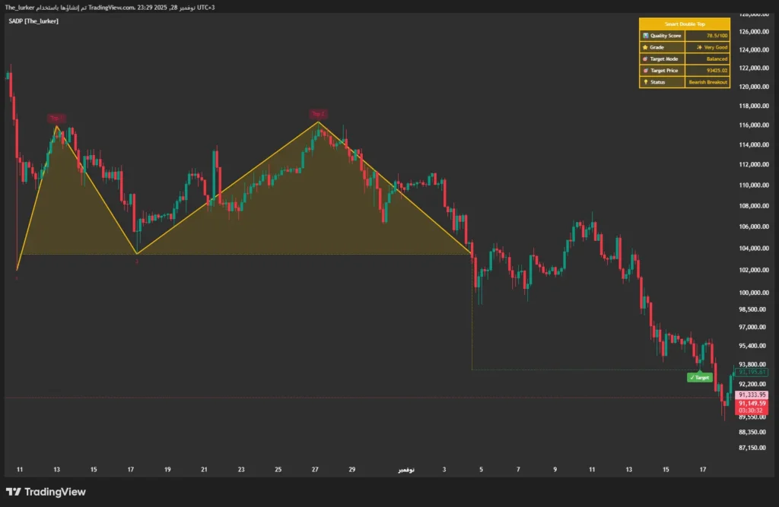Viewport: 779px width, 507px height.
Task: Click the sparkle icon before Very Good
Action: click(699, 47)
